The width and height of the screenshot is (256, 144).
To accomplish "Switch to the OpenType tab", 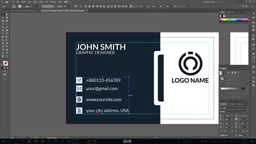I will [241, 104].
